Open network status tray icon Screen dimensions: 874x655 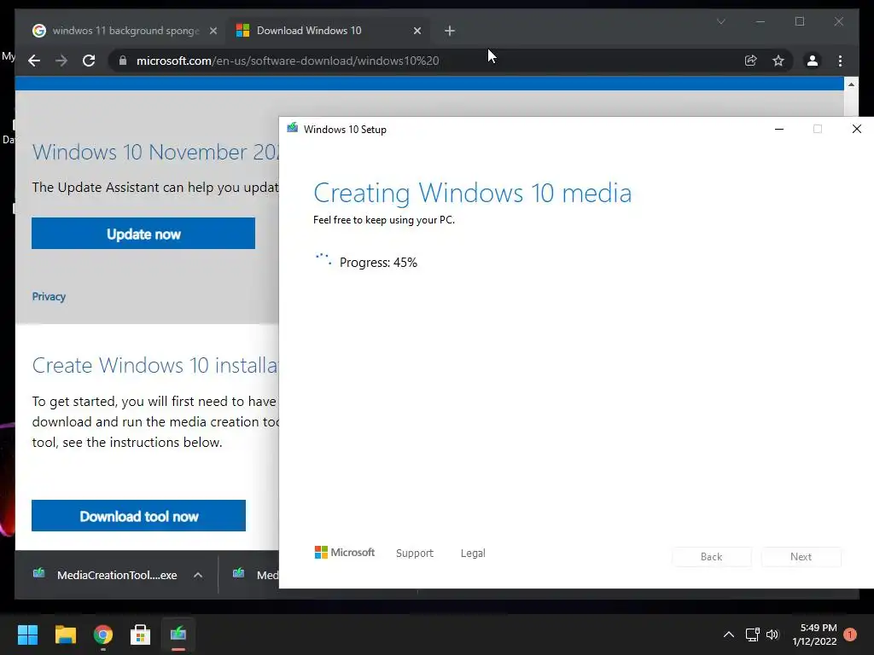(x=753, y=635)
